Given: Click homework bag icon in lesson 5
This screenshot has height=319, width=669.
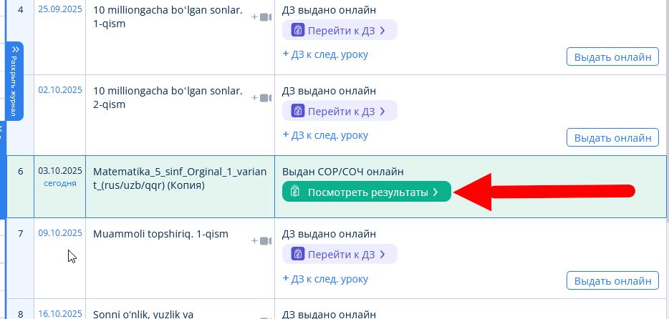Looking at the screenshot, I should [x=297, y=111].
